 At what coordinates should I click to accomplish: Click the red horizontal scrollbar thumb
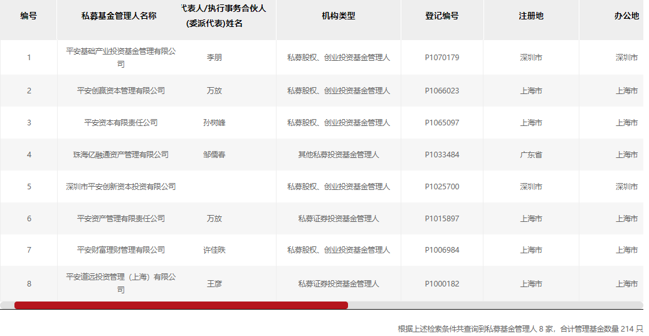click(181, 305)
